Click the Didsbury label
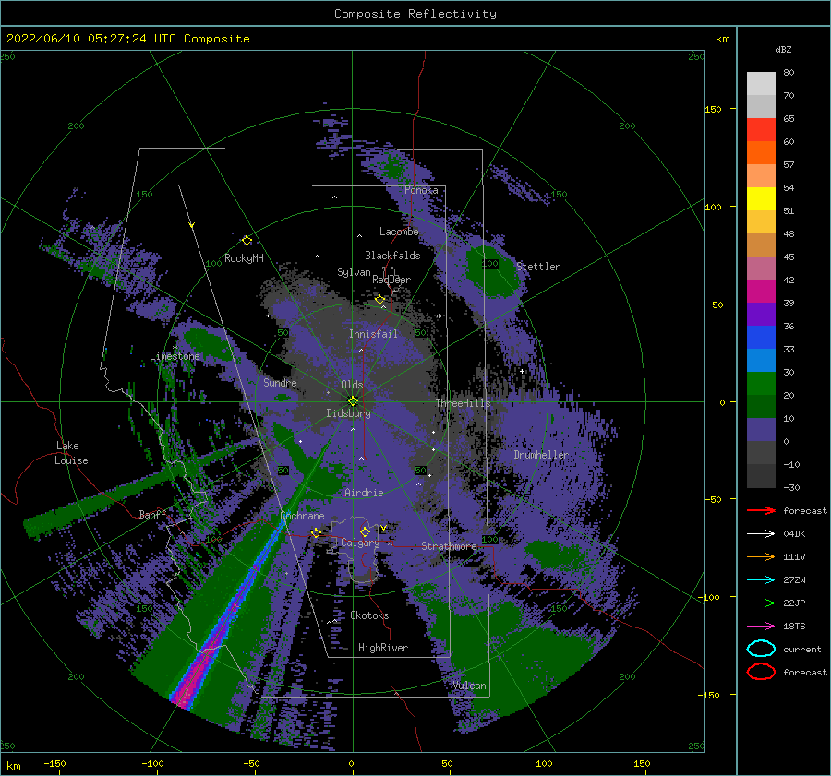The image size is (831, 776). (x=349, y=413)
